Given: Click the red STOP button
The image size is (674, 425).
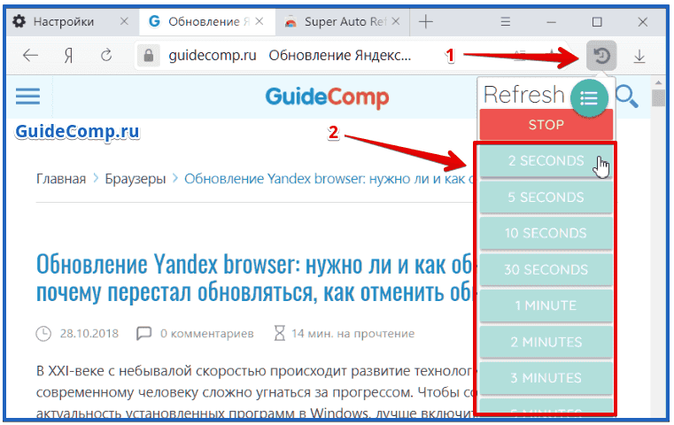Looking at the screenshot, I should (546, 125).
